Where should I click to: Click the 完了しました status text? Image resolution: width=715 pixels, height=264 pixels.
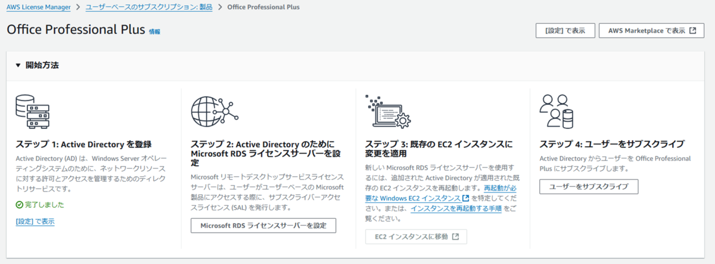pyautogui.click(x=44, y=205)
